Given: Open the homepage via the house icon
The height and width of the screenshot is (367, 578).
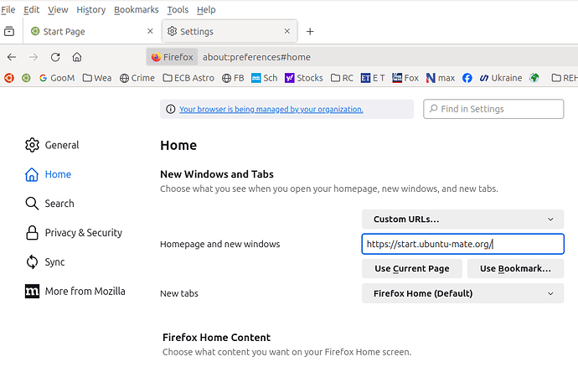Looking at the screenshot, I should (77, 57).
